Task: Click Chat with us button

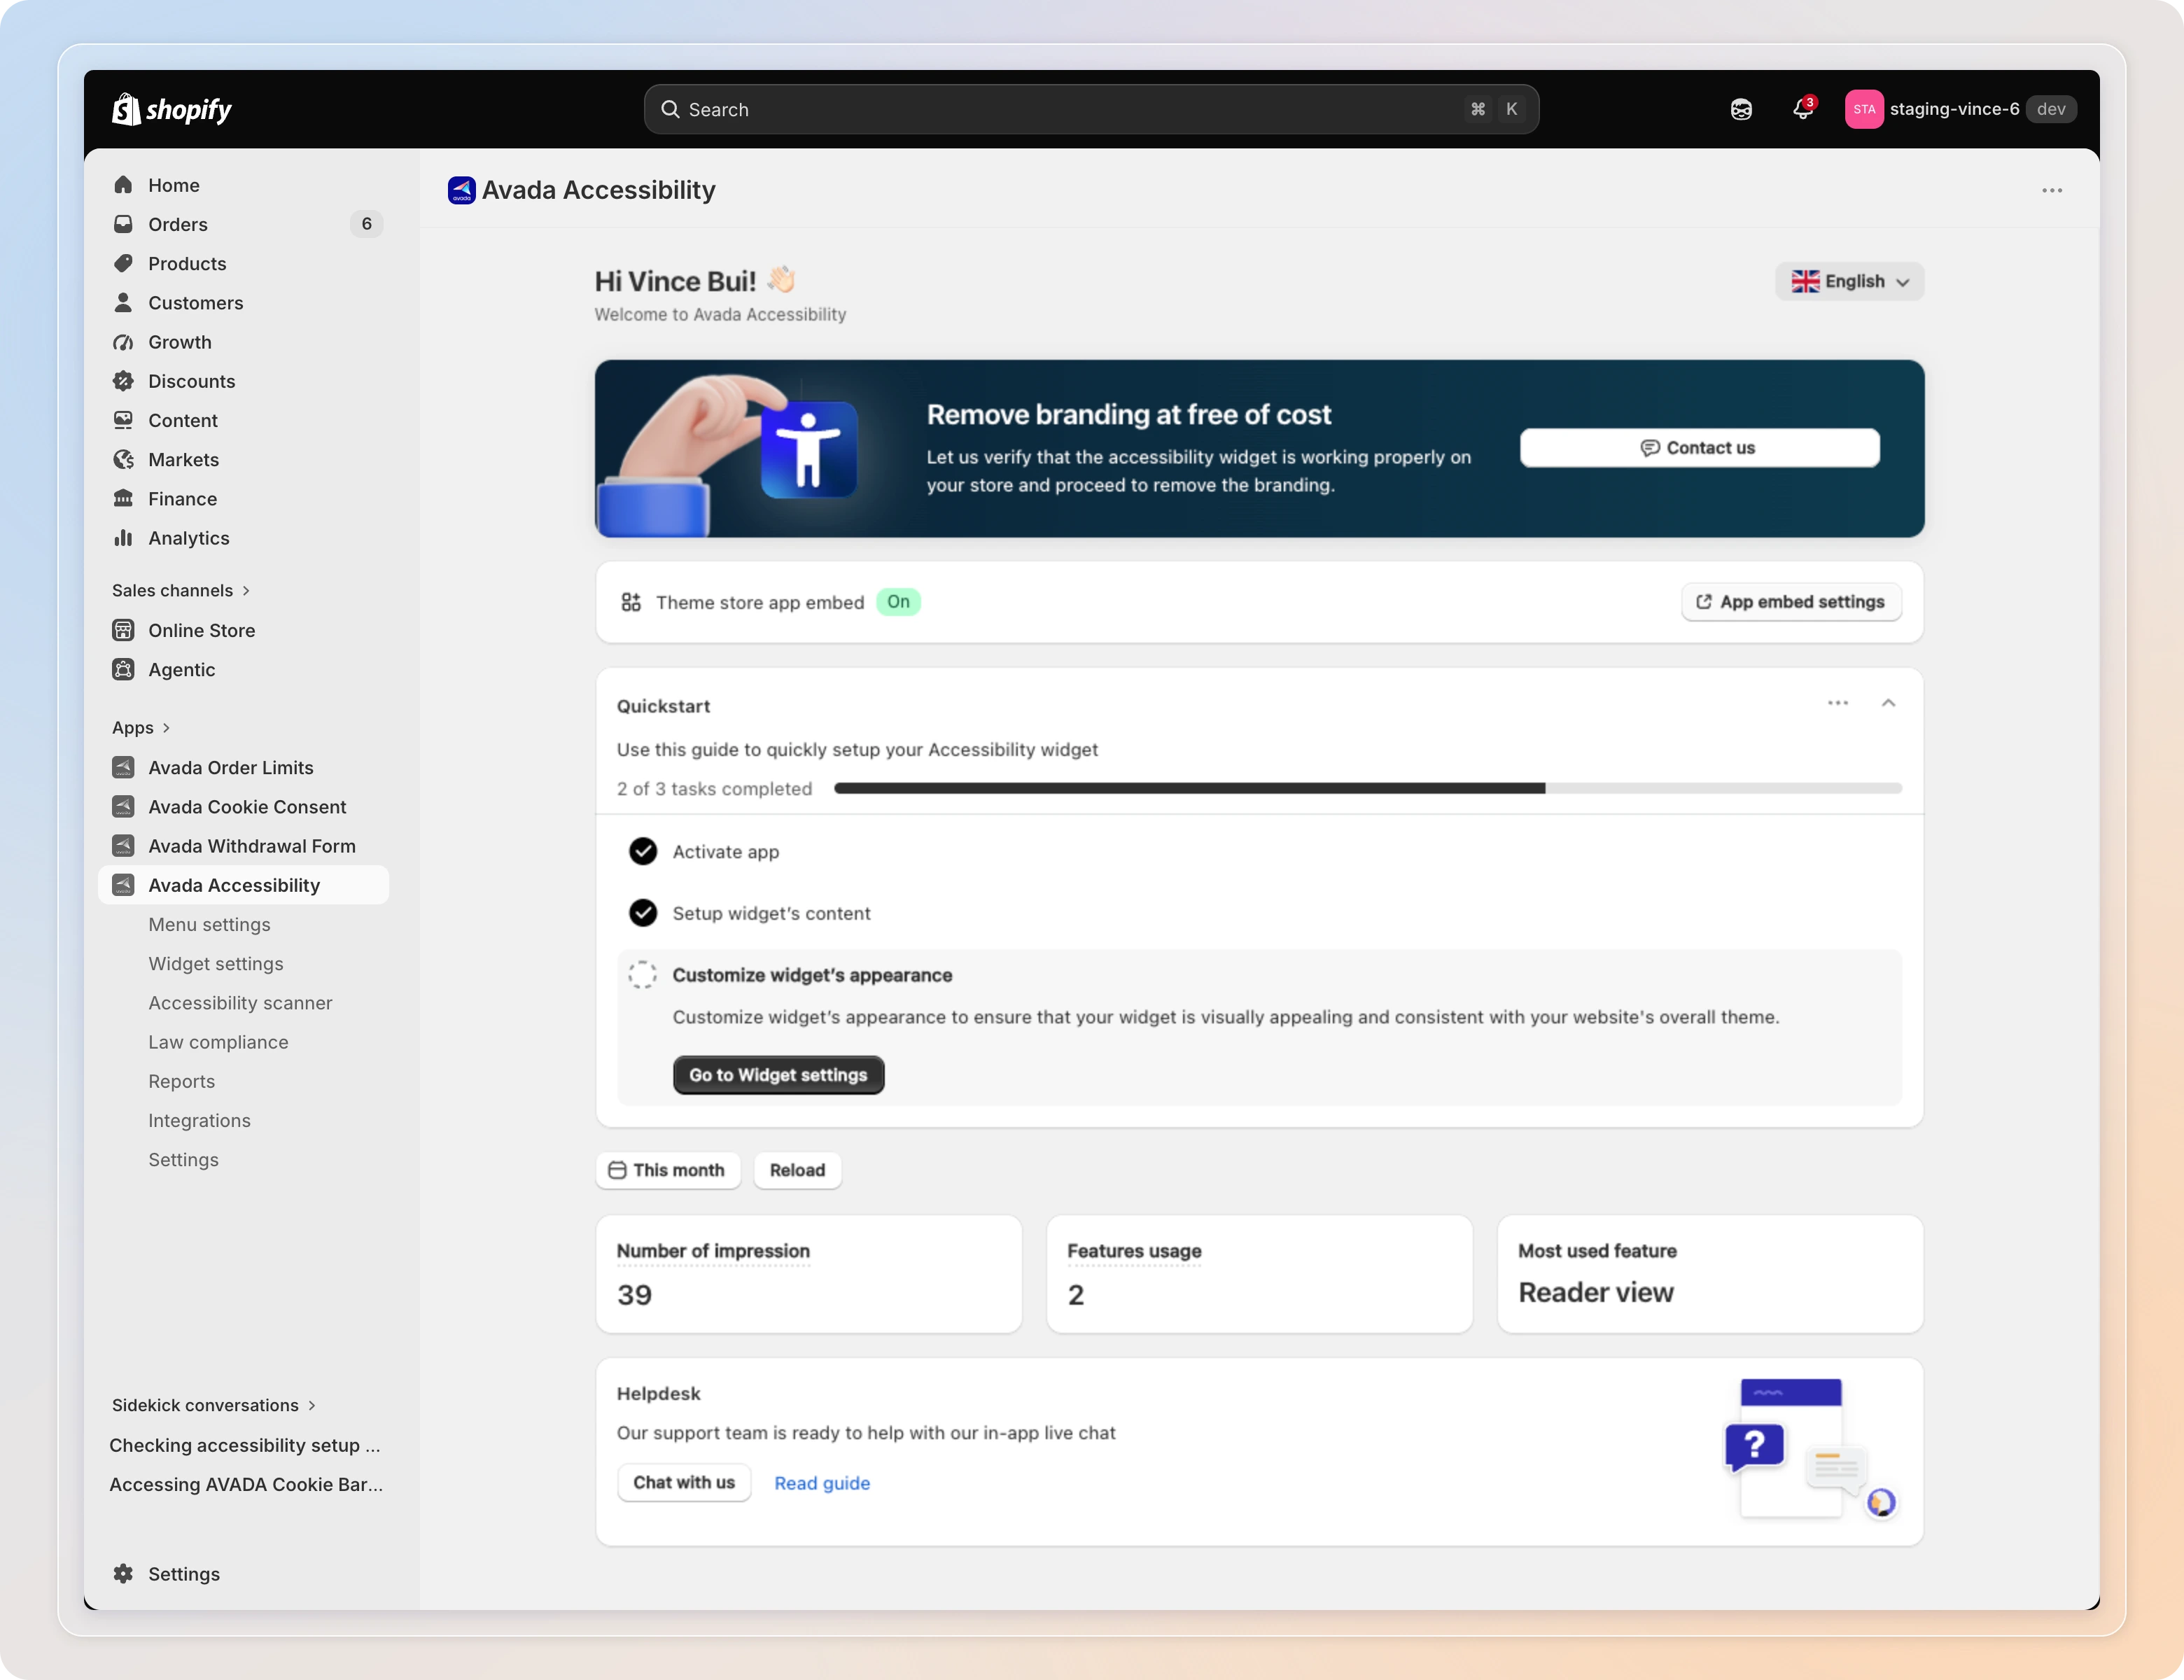Action: tap(684, 1482)
